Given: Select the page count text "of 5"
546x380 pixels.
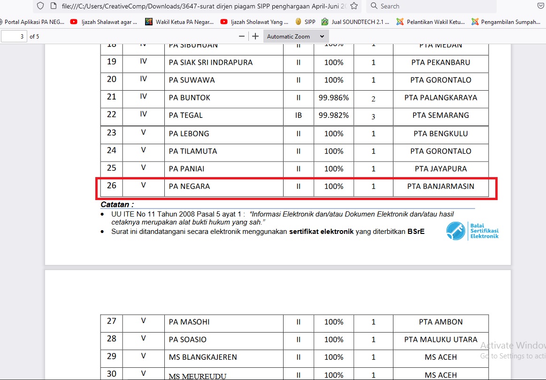Looking at the screenshot, I should click(34, 37).
